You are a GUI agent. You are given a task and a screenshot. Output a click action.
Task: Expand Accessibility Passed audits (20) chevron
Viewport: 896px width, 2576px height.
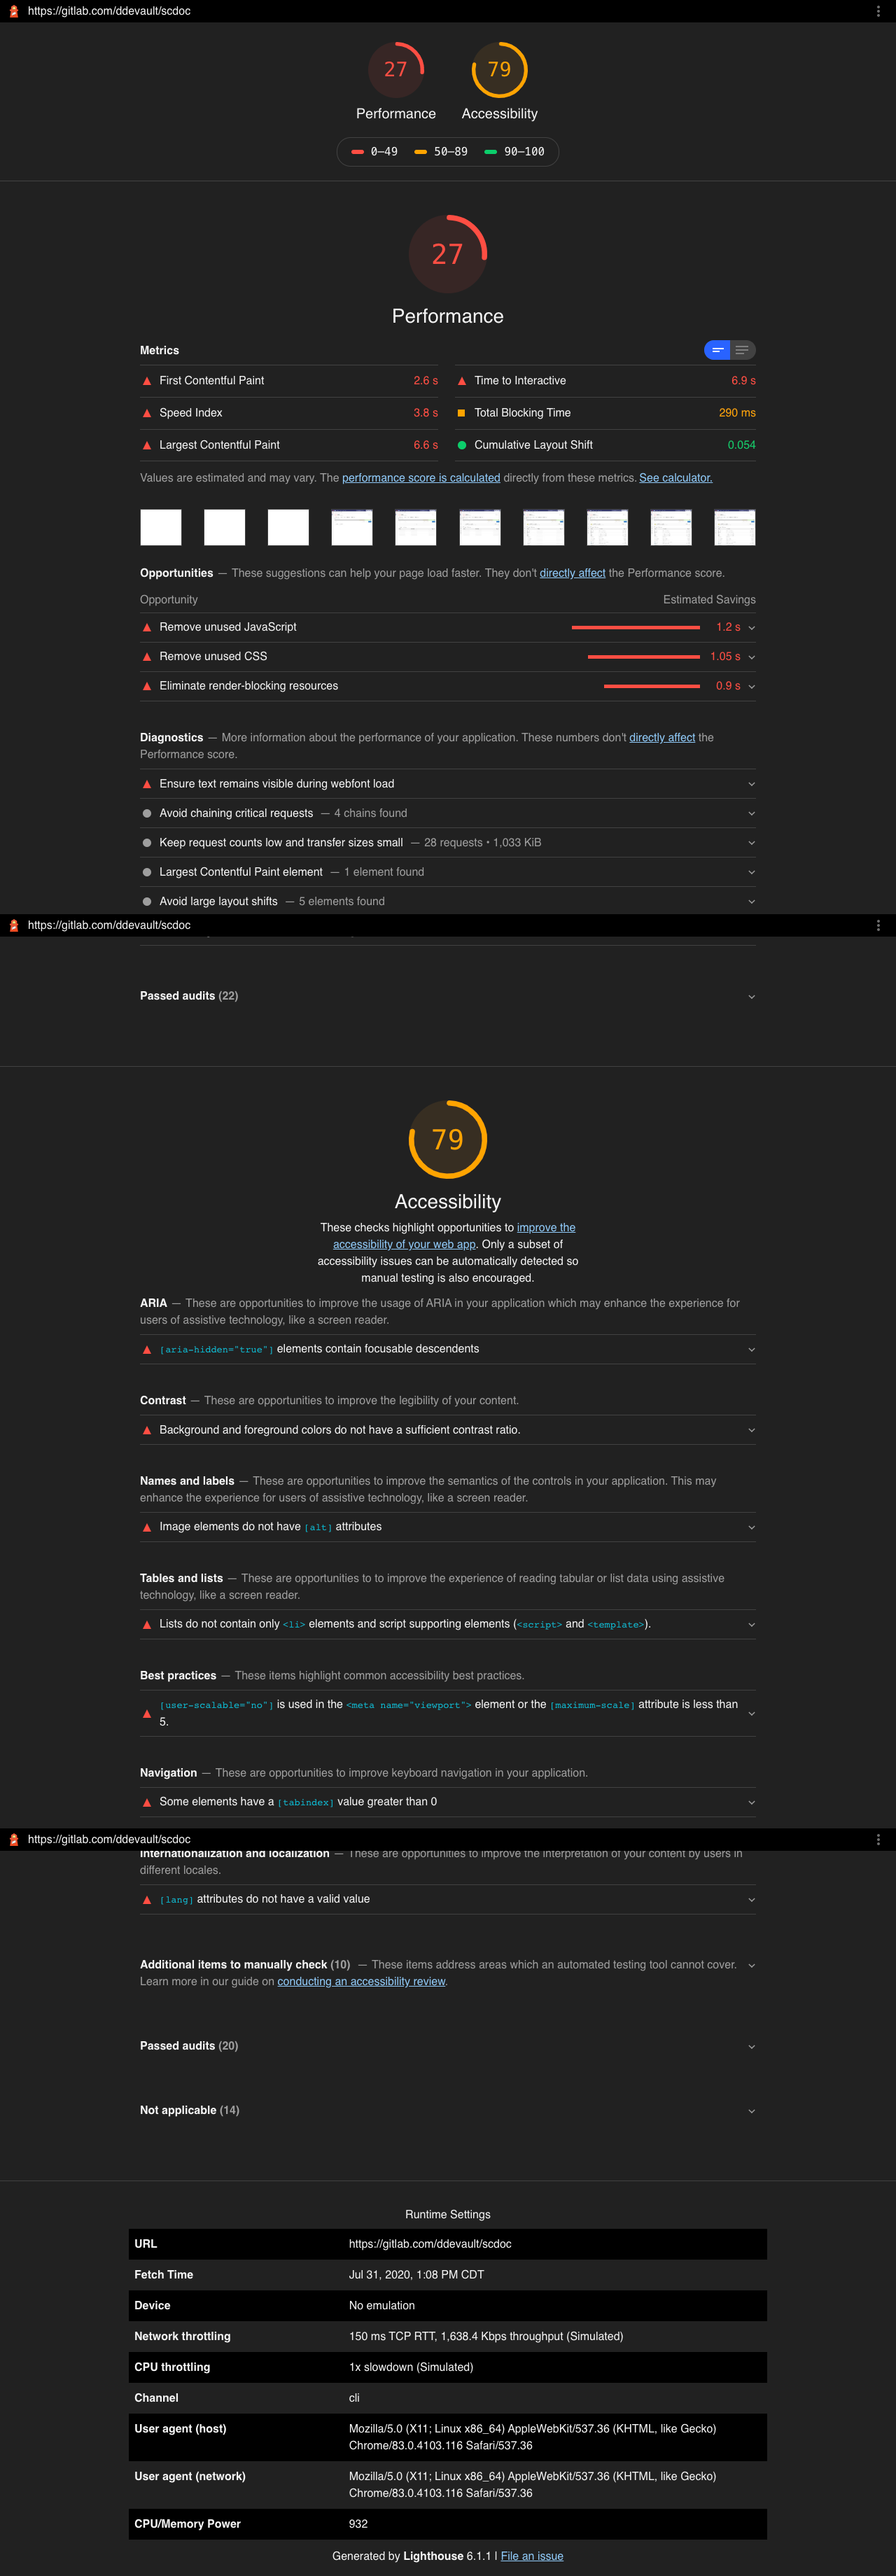(752, 2046)
